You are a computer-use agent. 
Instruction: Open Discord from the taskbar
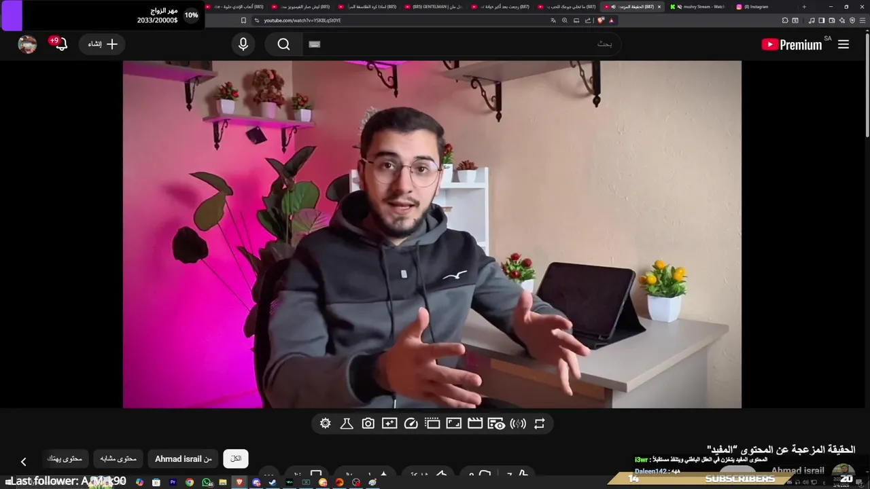[x=256, y=482]
